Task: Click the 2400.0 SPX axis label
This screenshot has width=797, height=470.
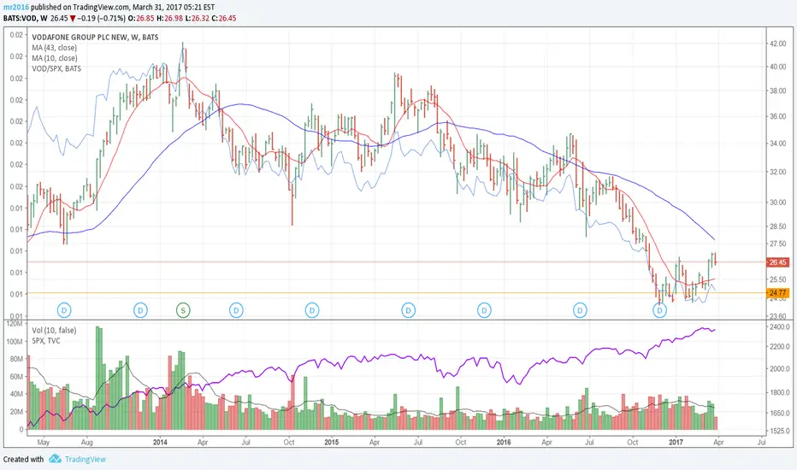Action: pyautogui.click(x=780, y=327)
